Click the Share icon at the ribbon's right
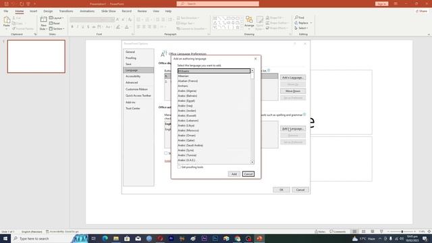432x243 pixels. pos(417,11)
